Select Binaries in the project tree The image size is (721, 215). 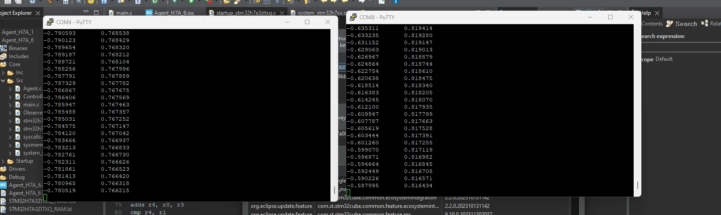click(18, 48)
